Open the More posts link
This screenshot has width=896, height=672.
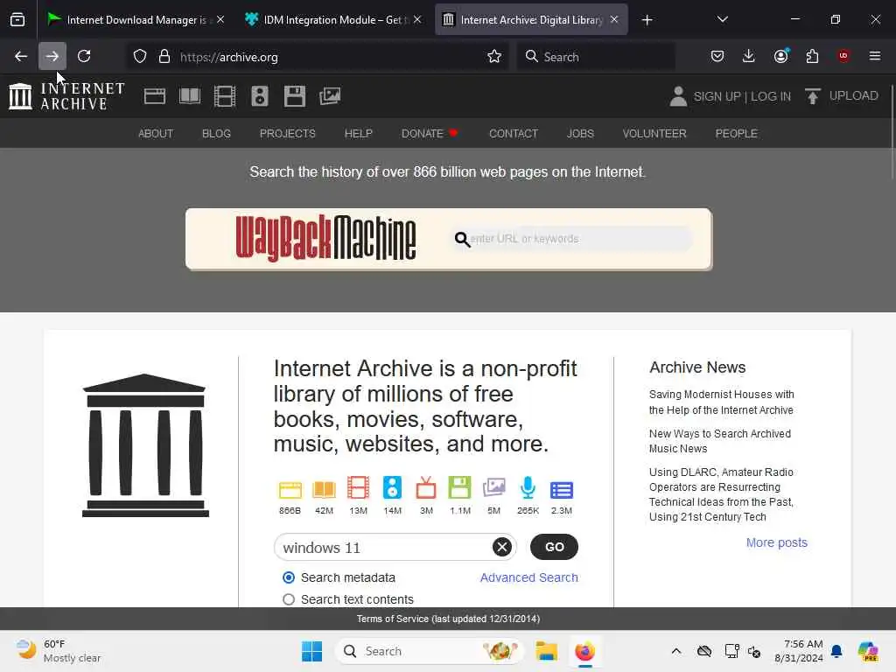[x=777, y=542]
